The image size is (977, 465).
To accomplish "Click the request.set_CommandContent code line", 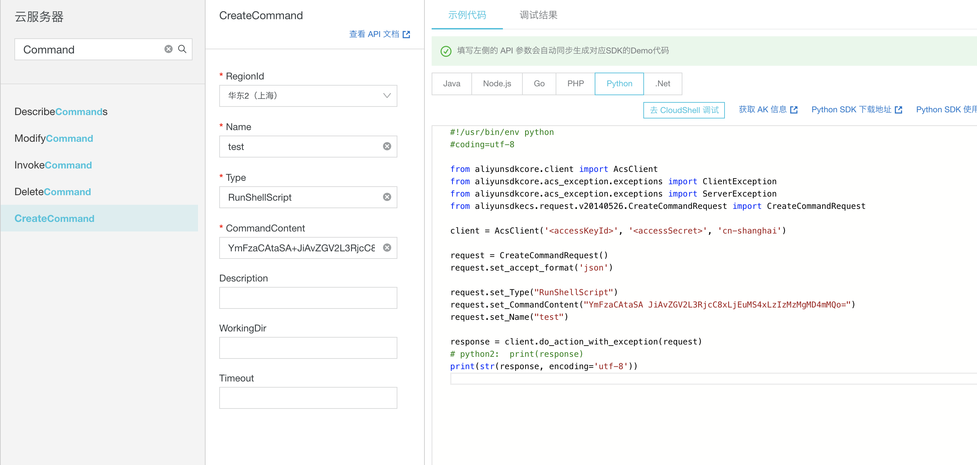I will (653, 305).
